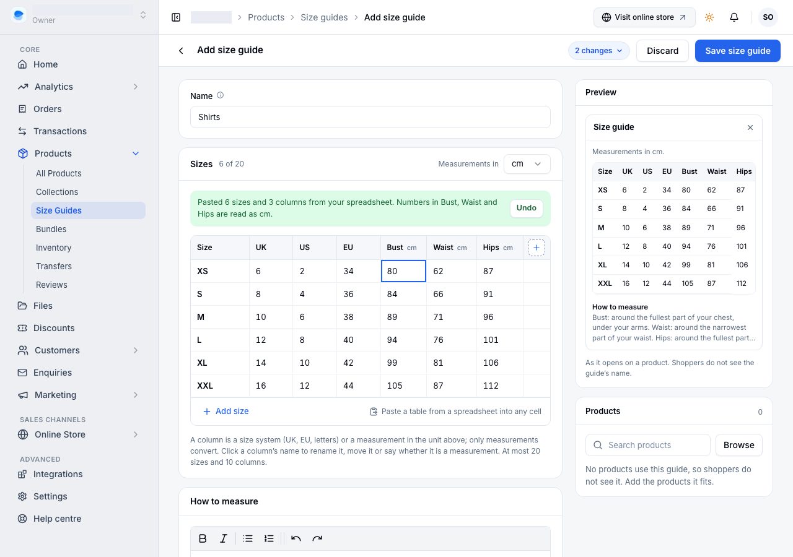Screen dimensions: 793x557
Task: Add a column with the plus icon
Action: click(x=537, y=248)
